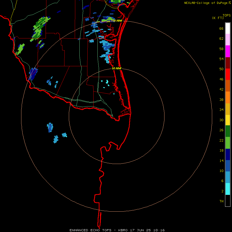
Task: Select legend value 14
Action: [x=221, y=161]
